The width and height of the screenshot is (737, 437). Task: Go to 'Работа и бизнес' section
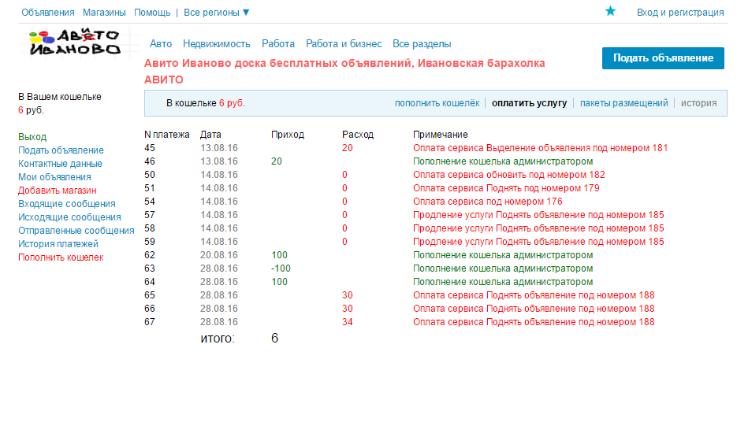point(344,44)
